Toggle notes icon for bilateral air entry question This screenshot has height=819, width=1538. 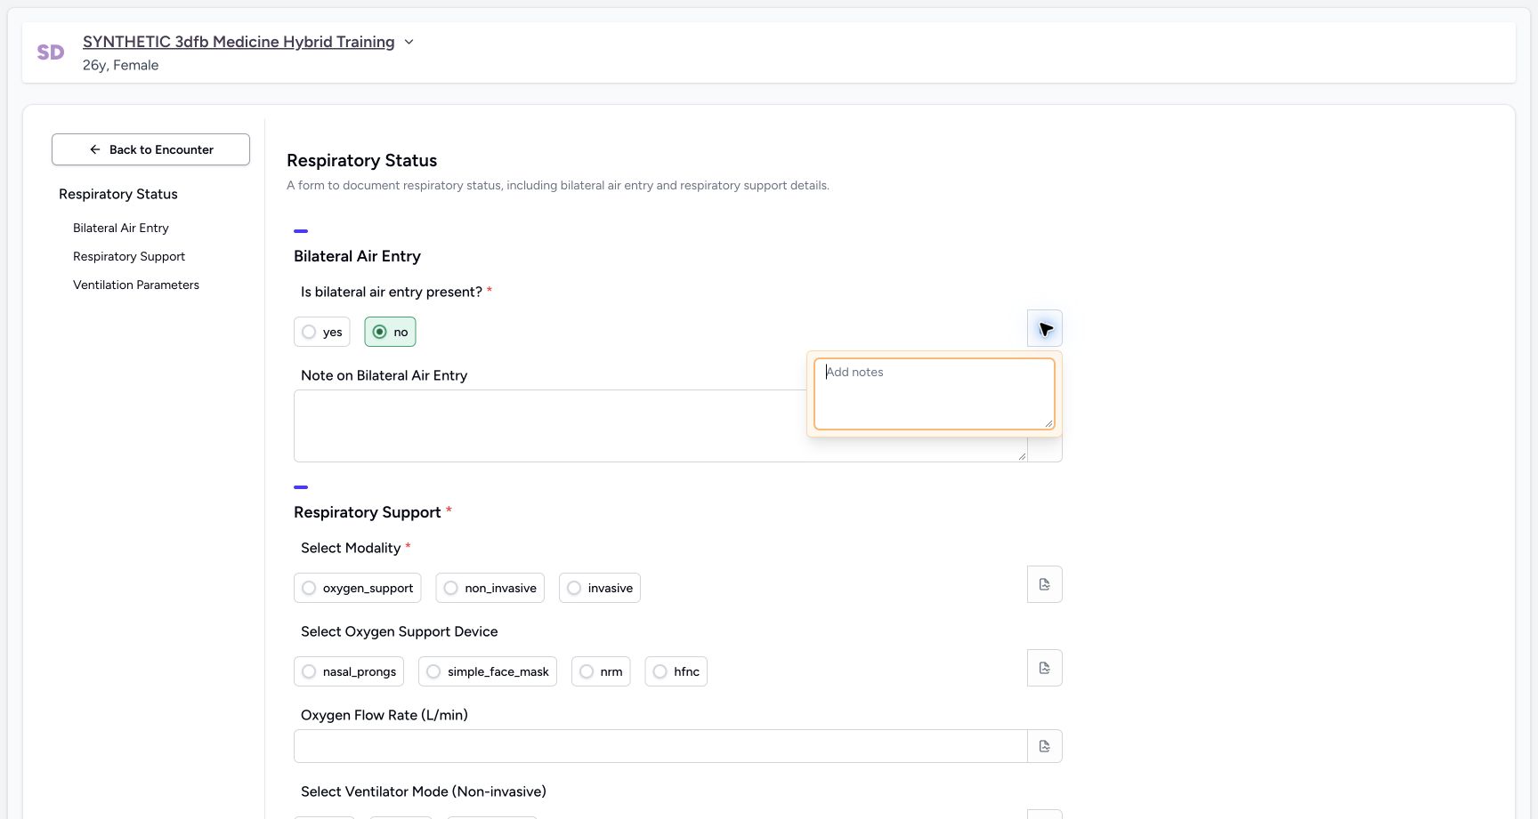(1045, 328)
